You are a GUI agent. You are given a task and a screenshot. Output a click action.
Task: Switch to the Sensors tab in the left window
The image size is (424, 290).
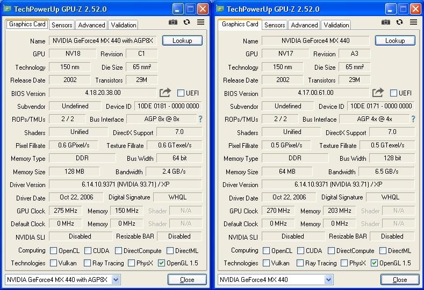62,25
